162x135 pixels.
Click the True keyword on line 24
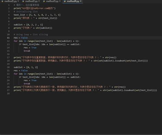pyautogui.click(x=34, y=81)
